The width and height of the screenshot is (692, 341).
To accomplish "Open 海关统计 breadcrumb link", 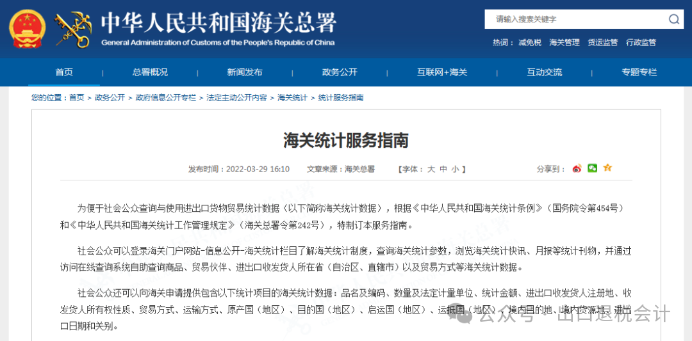I will pos(292,98).
